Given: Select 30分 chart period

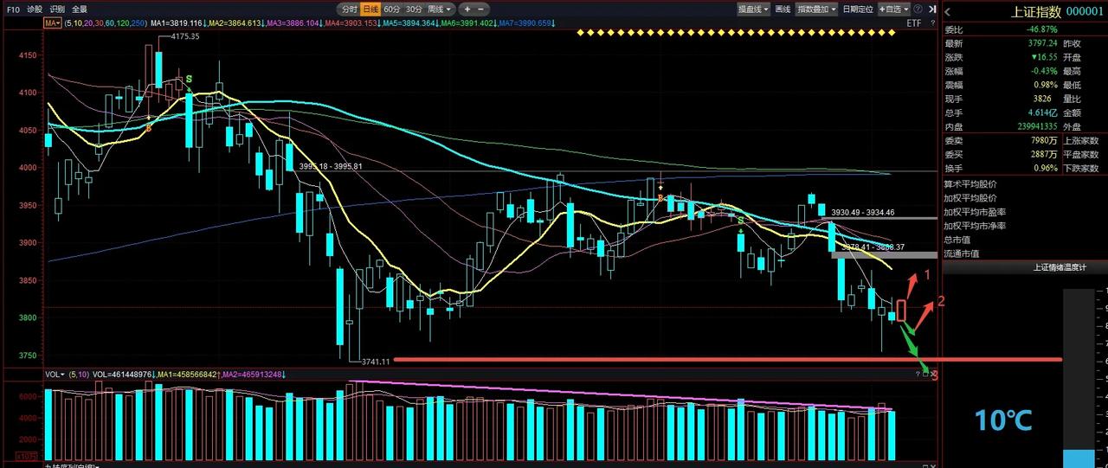Looking at the screenshot, I should click(414, 9).
